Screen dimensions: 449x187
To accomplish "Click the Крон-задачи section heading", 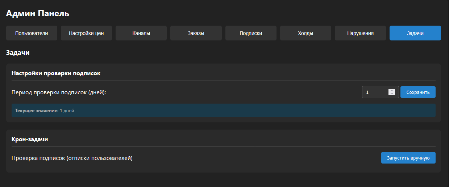I will (30, 139).
